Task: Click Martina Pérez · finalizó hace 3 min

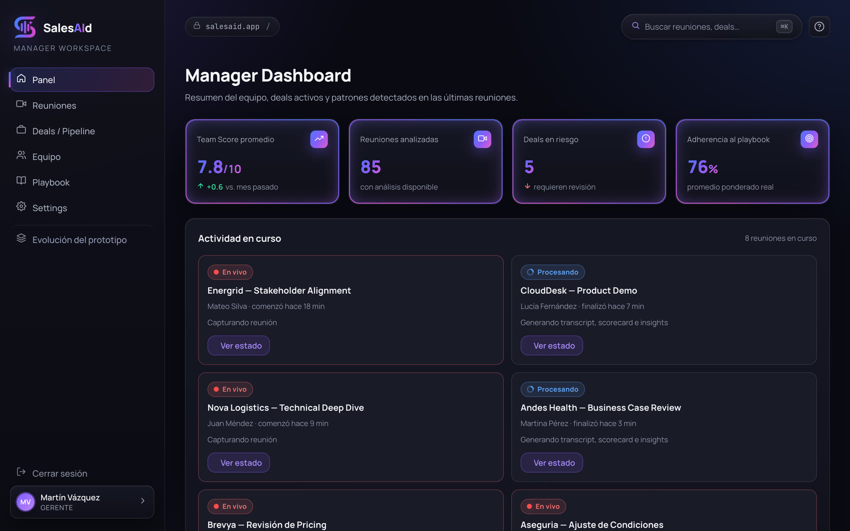Action: point(578,424)
